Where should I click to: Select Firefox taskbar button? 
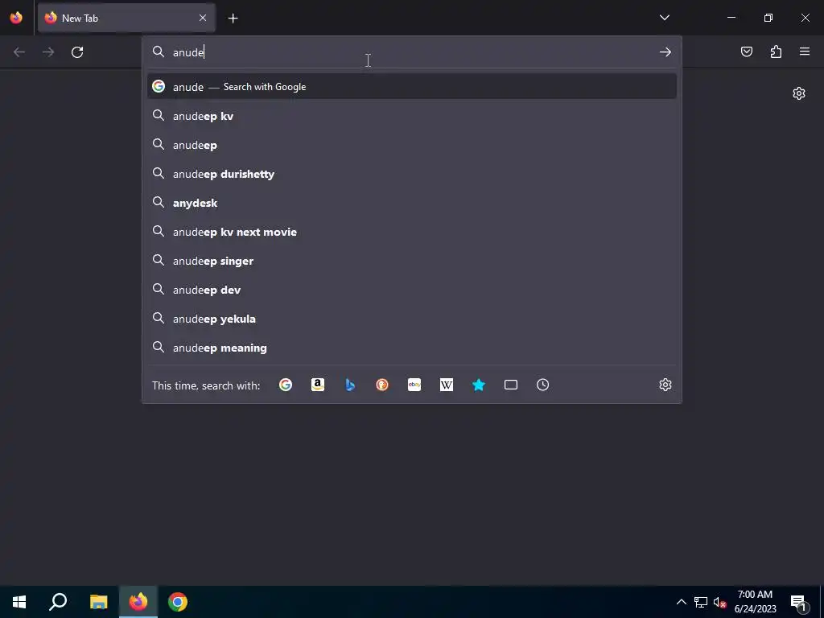tap(138, 602)
